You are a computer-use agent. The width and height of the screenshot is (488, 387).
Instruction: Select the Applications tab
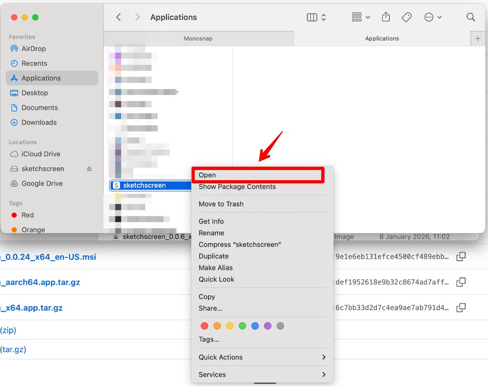click(382, 38)
